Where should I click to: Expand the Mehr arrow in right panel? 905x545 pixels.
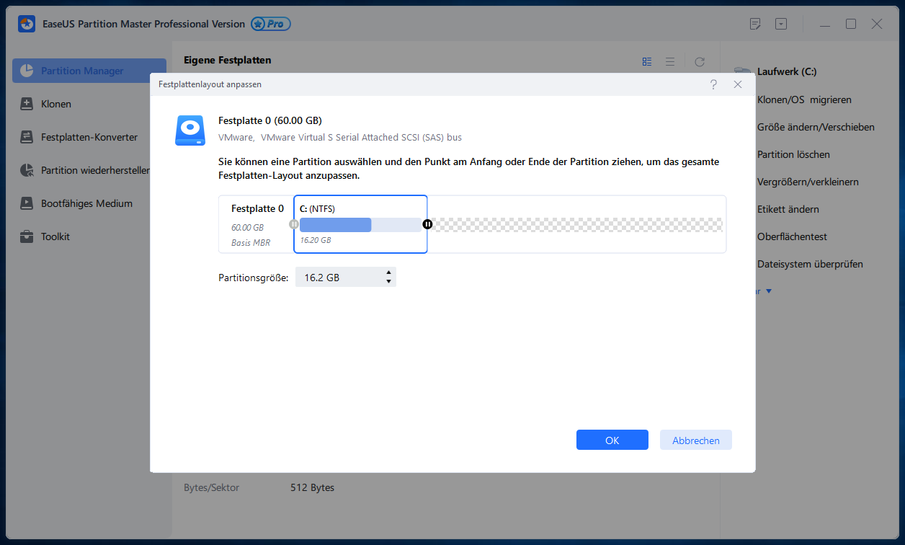pos(769,291)
